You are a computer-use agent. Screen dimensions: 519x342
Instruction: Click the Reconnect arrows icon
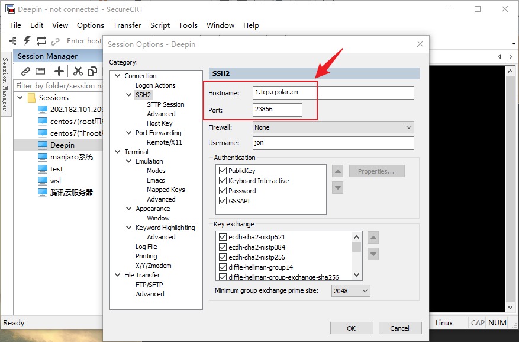point(41,41)
